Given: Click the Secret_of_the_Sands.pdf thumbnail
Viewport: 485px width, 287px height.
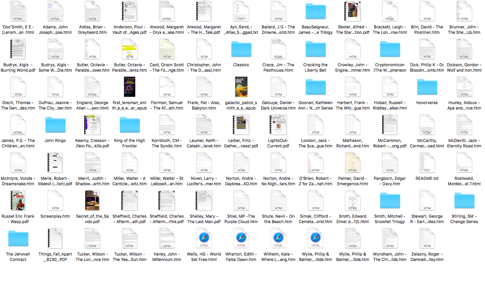Looking at the screenshot, I should 92,200.
